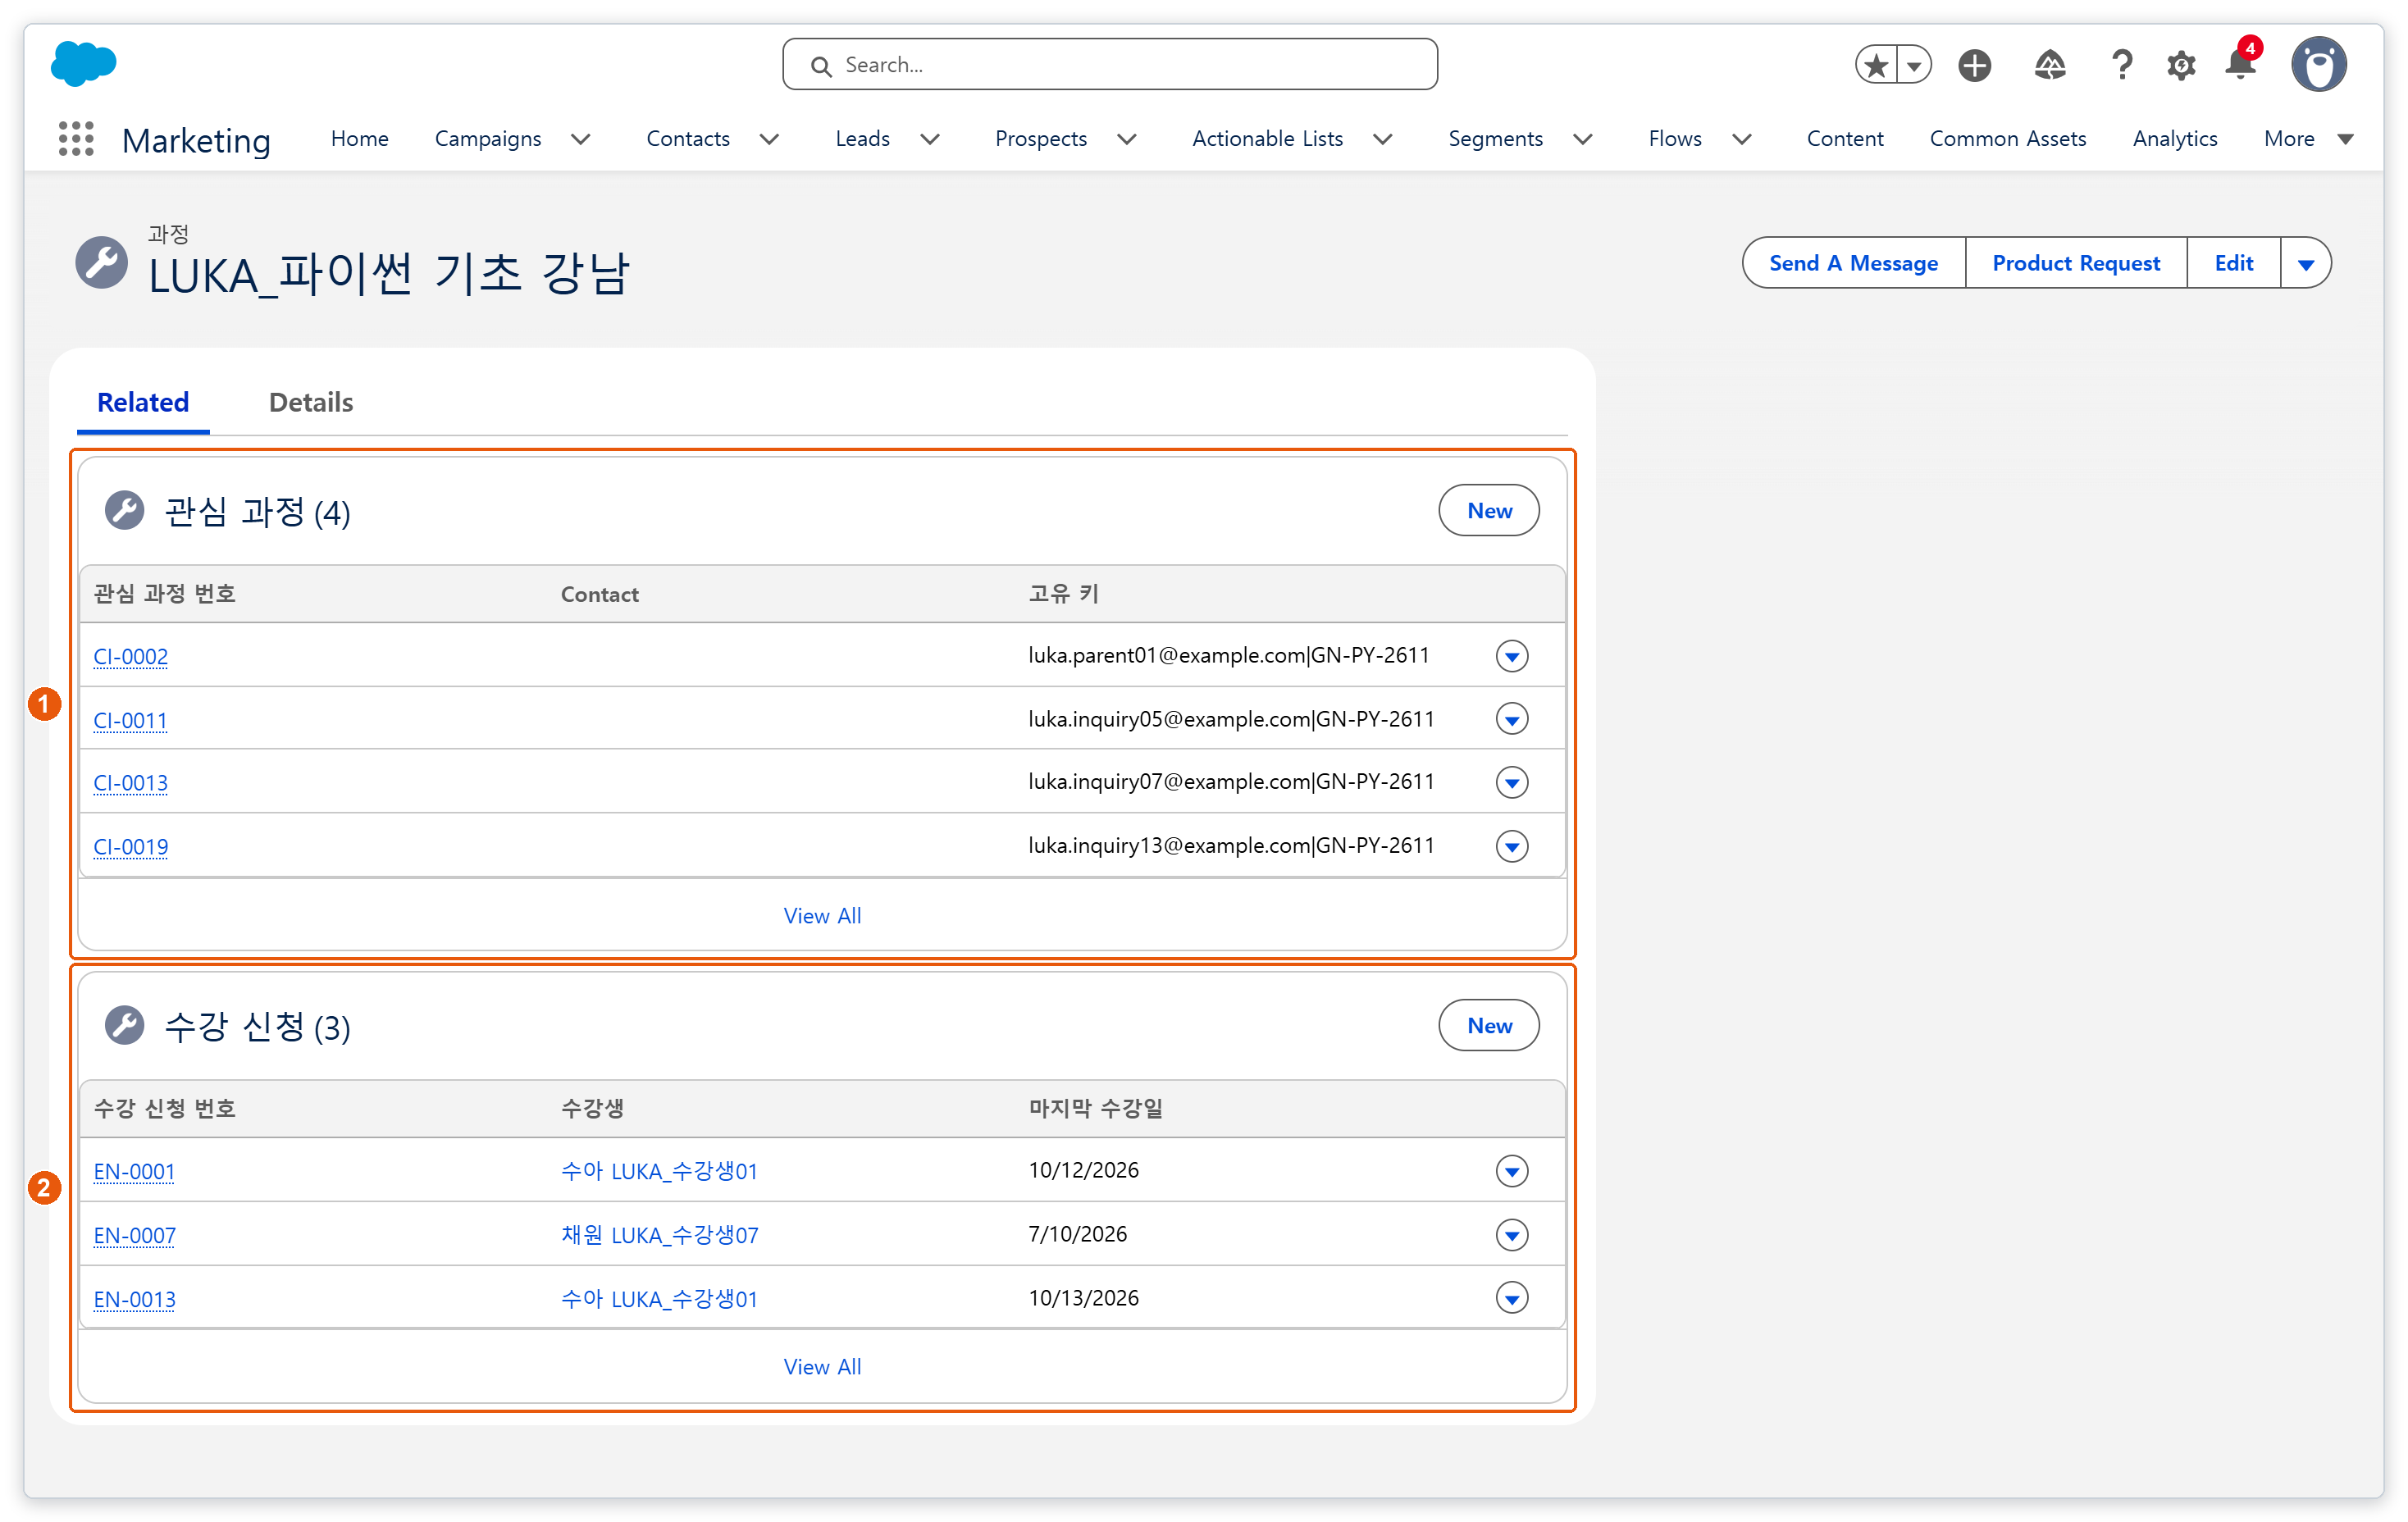Open the notifications bell

coord(2240,66)
